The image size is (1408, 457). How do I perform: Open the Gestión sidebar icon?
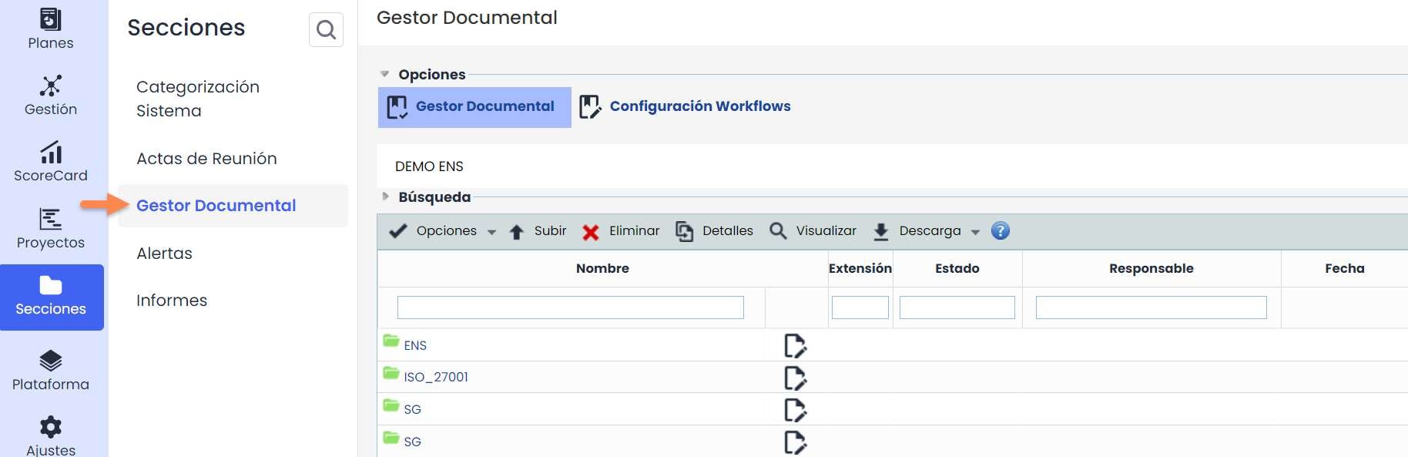(x=51, y=95)
